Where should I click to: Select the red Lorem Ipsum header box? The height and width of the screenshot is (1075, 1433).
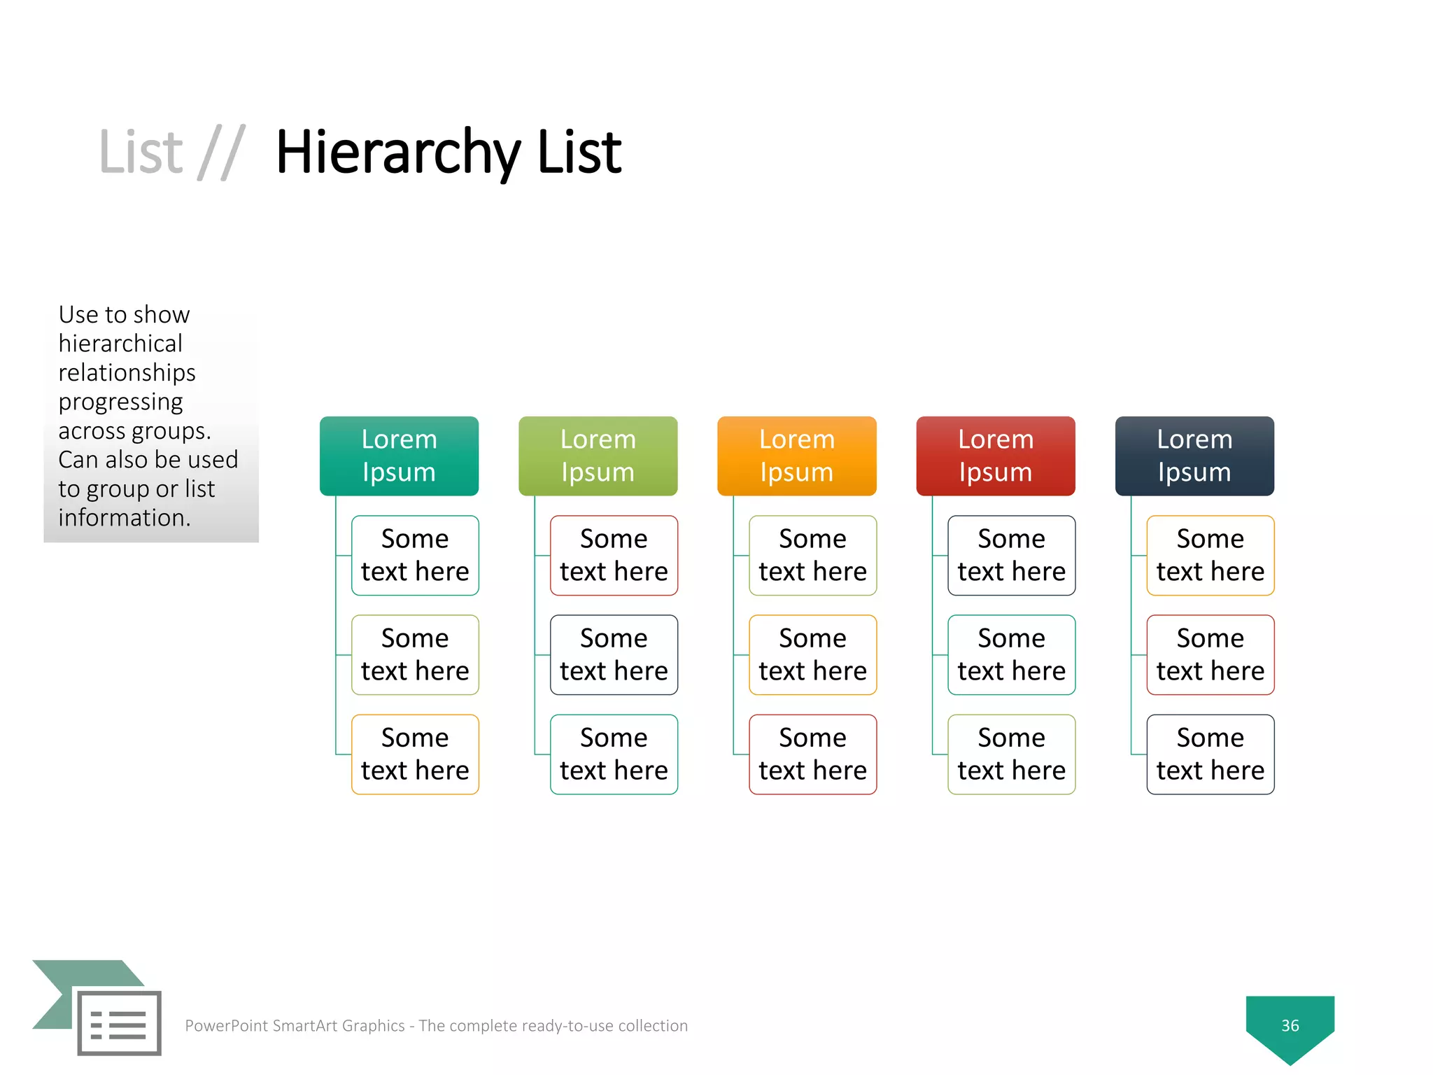click(995, 456)
